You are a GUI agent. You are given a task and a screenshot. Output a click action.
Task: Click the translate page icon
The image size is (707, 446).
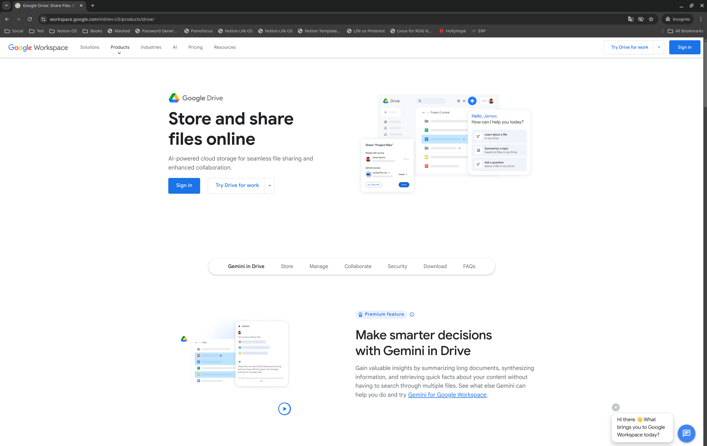(630, 19)
